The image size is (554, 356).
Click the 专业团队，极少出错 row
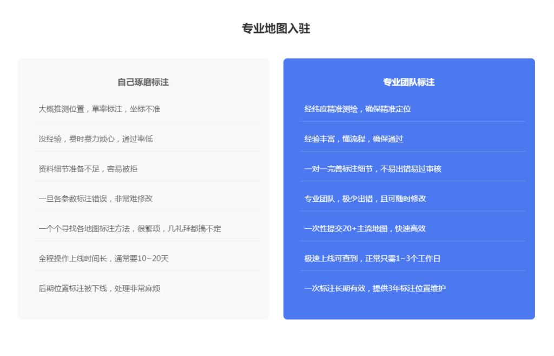(x=365, y=199)
